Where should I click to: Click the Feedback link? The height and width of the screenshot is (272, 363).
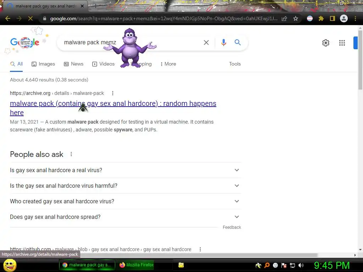[232, 227]
